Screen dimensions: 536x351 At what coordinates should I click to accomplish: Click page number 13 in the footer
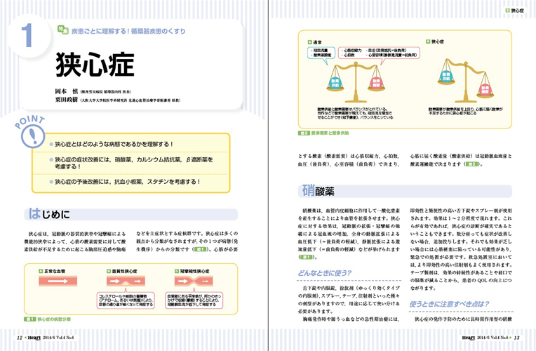tap(516, 338)
